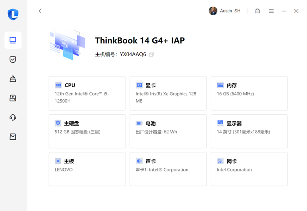Open the customer support headset icon
The height and width of the screenshot is (211, 307).
click(13, 117)
